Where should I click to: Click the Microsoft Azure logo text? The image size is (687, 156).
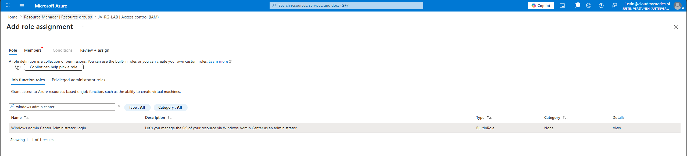click(51, 6)
